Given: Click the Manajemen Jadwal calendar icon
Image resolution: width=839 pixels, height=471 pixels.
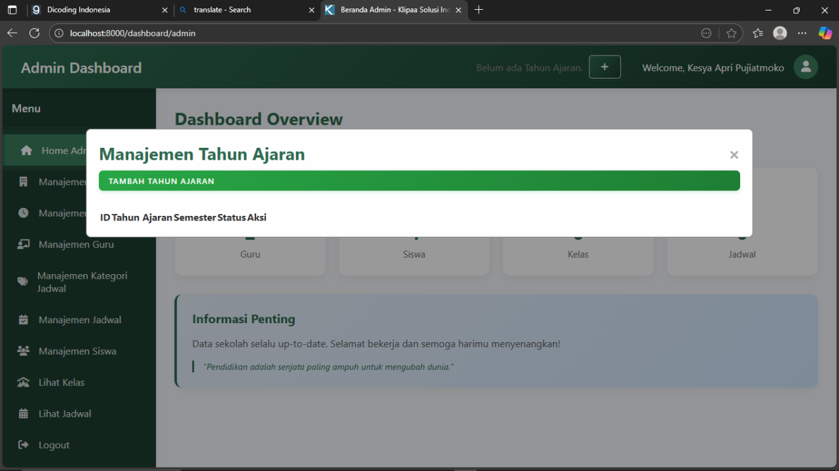Looking at the screenshot, I should click(24, 320).
